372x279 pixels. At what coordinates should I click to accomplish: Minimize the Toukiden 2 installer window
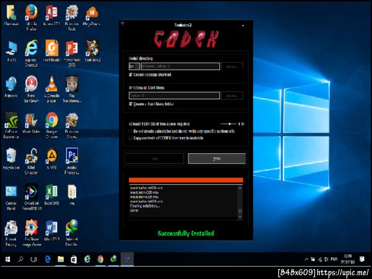[x=243, y=25]
